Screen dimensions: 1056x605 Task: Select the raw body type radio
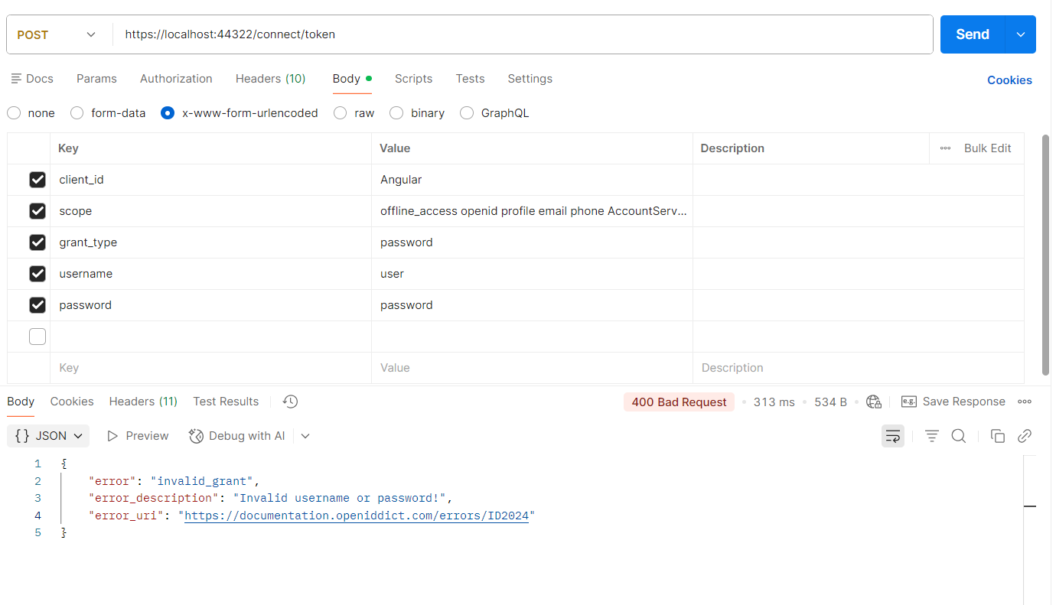341,113
